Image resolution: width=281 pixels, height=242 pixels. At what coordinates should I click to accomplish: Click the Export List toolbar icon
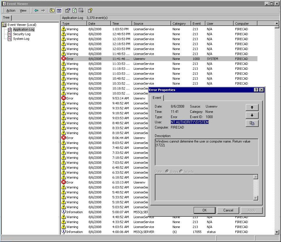tap(81, 10)
